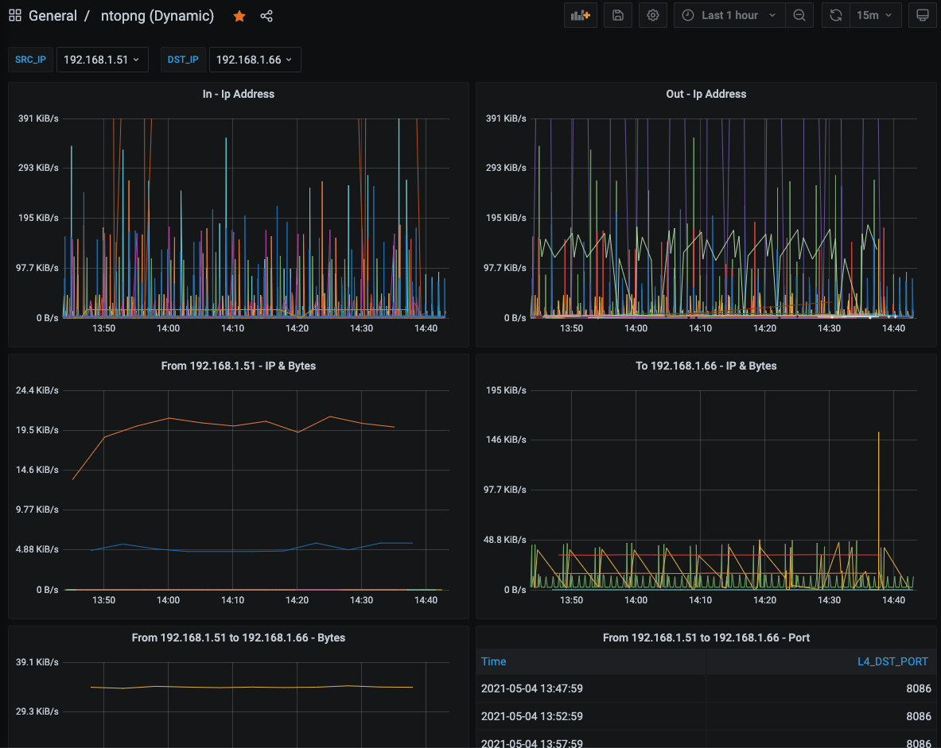Sort table by the L4_DST_PORT column
Image resolution: width=941 pixels, height=748 pixels.
point(894,661)
